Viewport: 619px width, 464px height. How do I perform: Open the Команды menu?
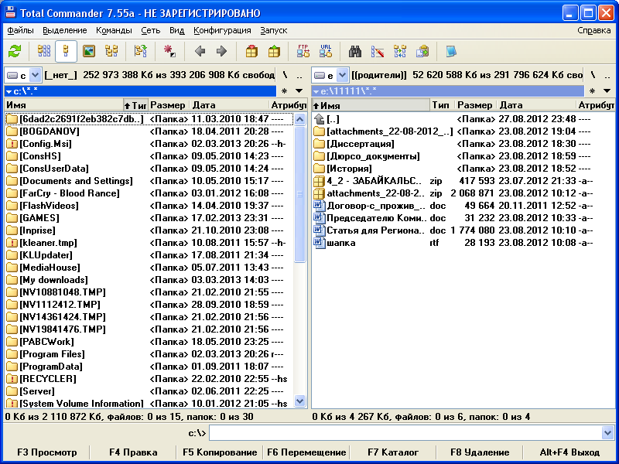coord(114,30)
